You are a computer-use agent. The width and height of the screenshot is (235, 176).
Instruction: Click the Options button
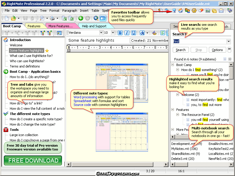[x=217, y=50]
